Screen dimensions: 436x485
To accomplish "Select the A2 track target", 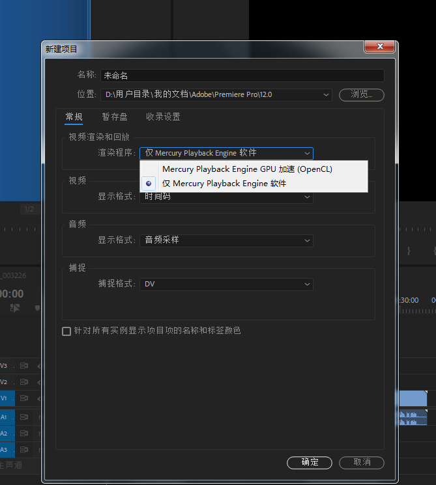I will click(7, 434).
